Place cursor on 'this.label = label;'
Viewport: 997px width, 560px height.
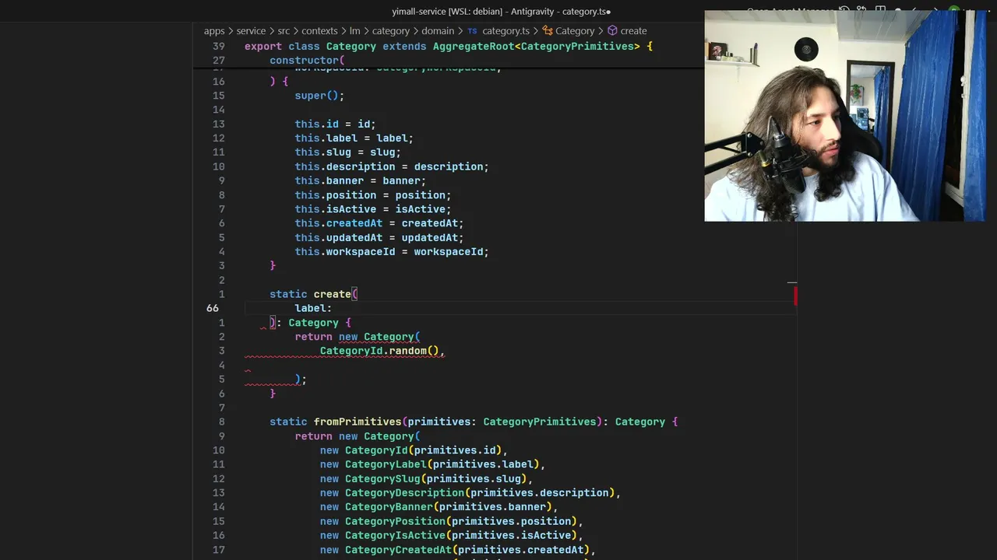354,138
